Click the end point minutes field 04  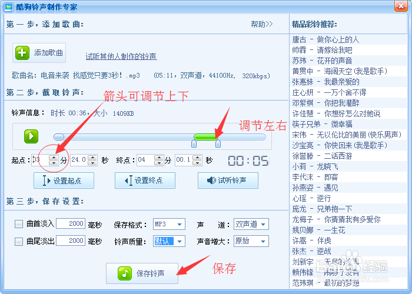[x=145, y=160]
